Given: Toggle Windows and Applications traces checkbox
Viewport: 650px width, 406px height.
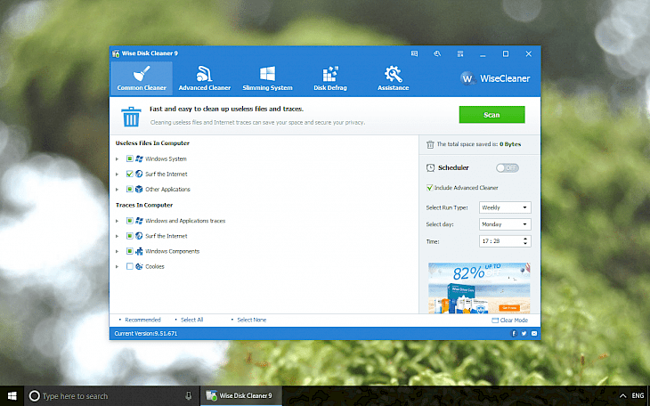Looking at the screenshot, I should (x=129, y=221).
